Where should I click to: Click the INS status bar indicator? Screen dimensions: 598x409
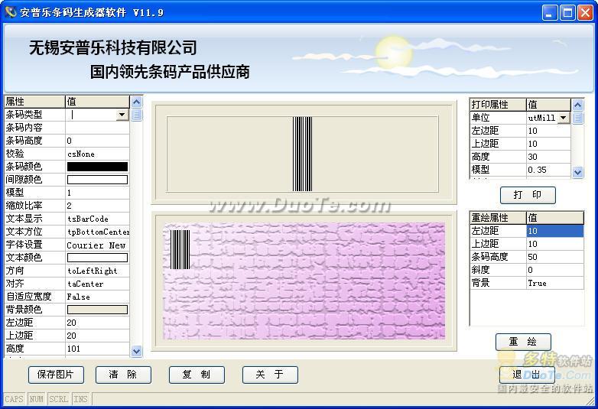[x=80, y=399]
